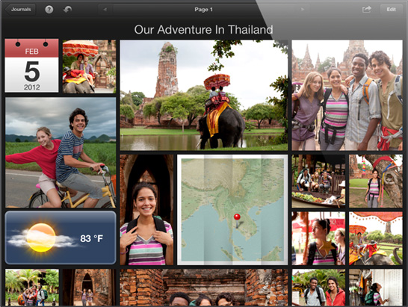Select the Feb 5 2012 calendar tile

(31, 66)
